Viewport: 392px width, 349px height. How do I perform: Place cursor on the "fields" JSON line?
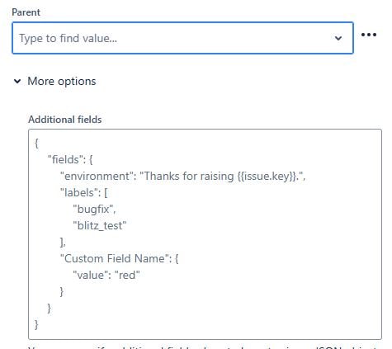click(70, 159)
